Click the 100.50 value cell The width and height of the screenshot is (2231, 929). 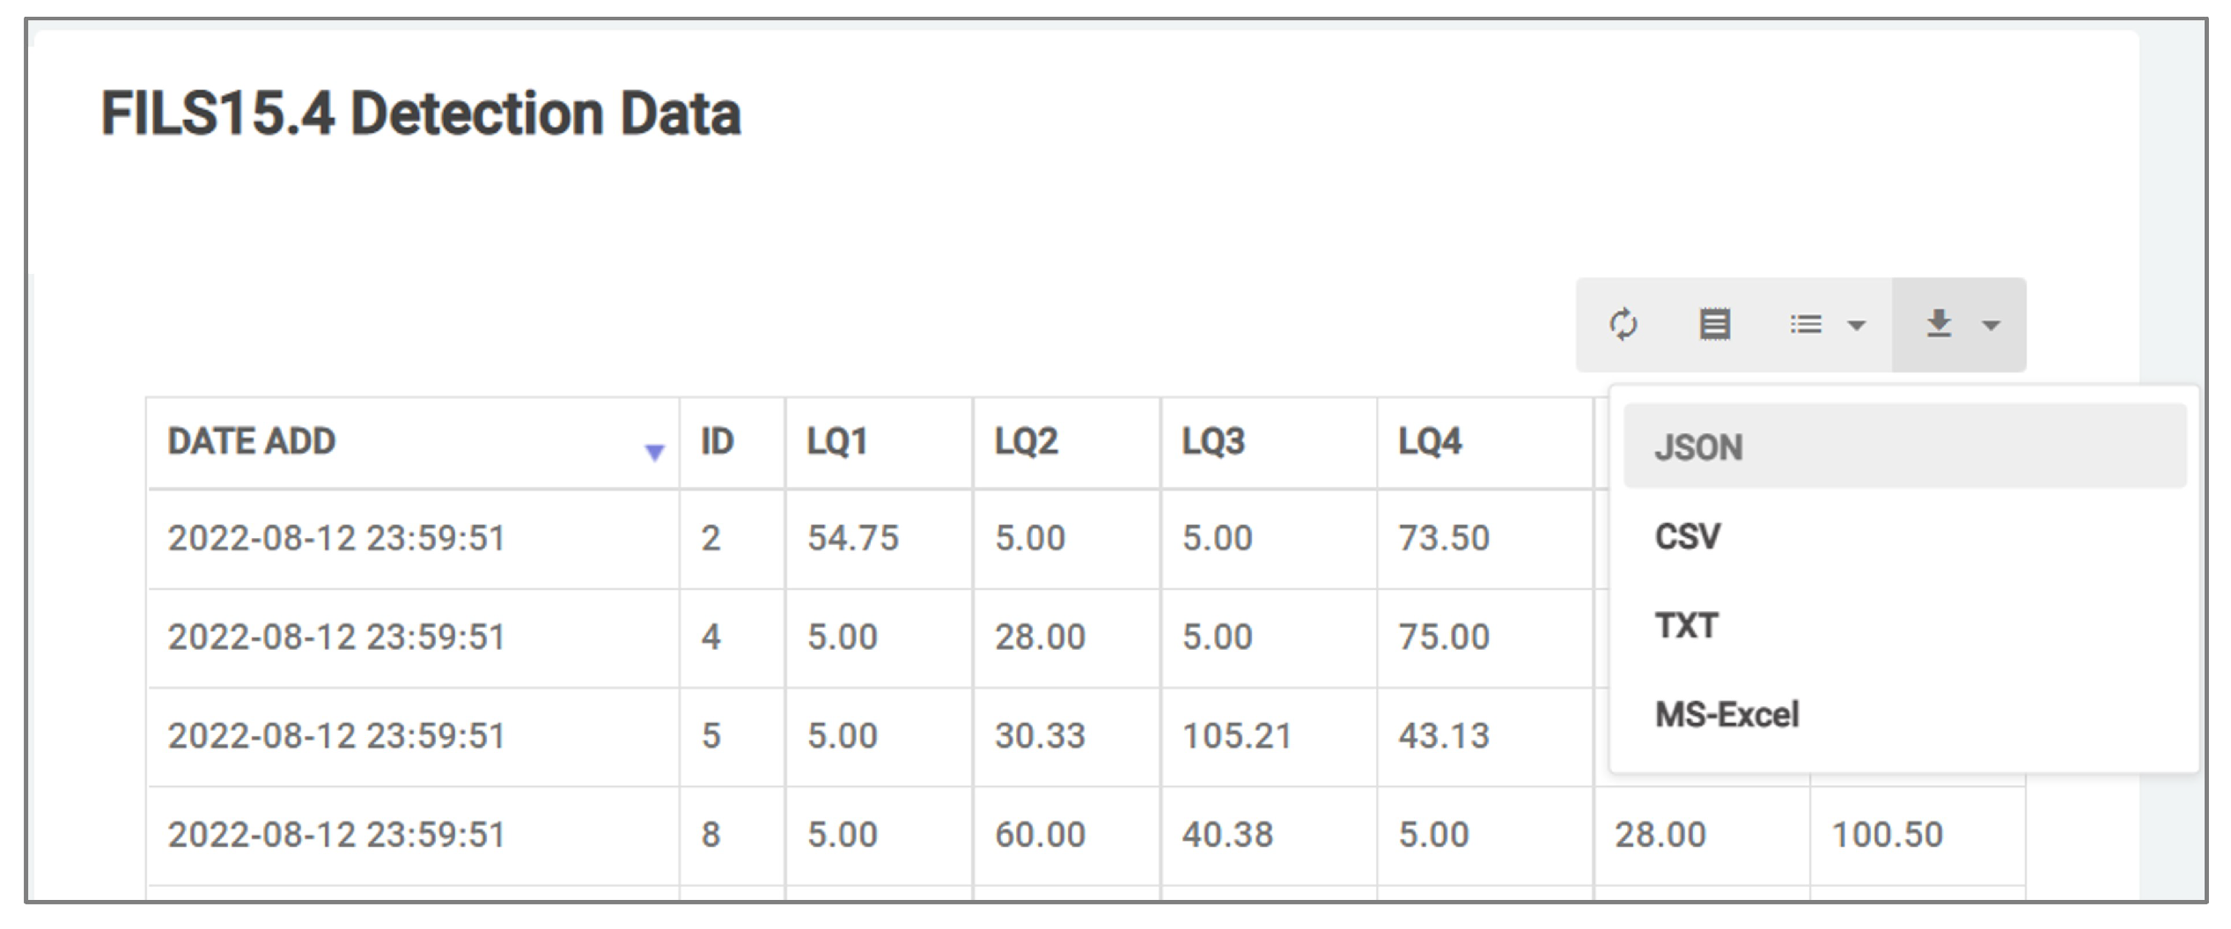(1887, 835)
